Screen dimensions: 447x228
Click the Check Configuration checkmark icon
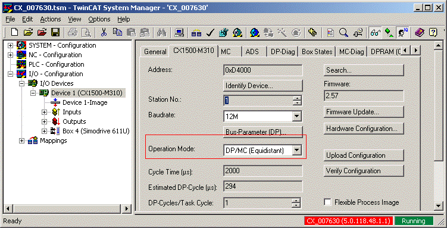[210, 33]
